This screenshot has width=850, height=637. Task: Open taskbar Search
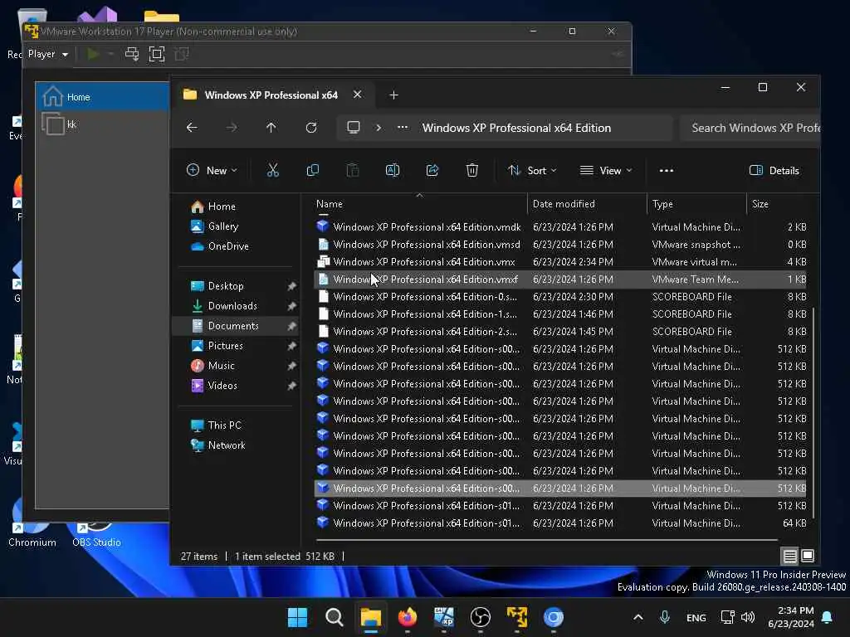click(334, 617)
